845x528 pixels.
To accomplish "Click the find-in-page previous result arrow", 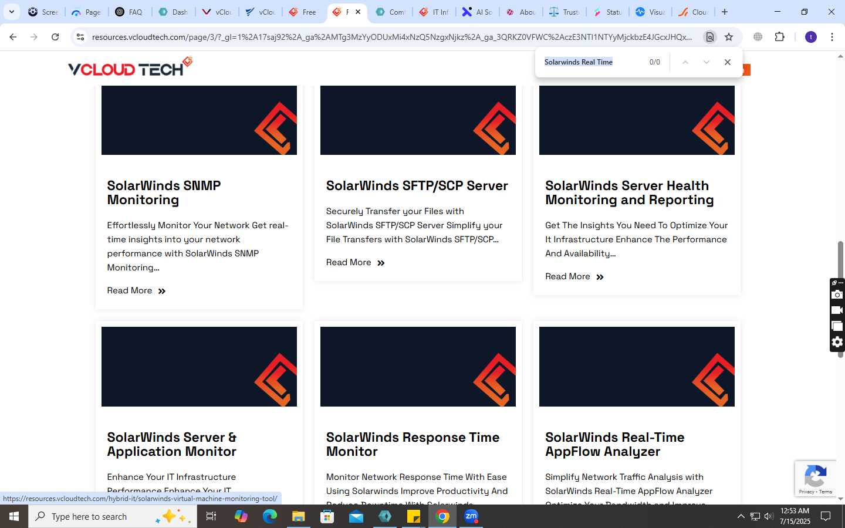I will point(685,62).
